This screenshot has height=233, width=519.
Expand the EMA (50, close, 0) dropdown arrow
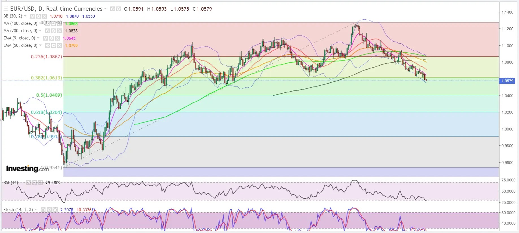coord(40,45)
